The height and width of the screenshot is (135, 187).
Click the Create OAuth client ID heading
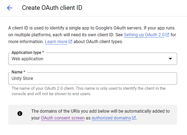click(52, 8)
